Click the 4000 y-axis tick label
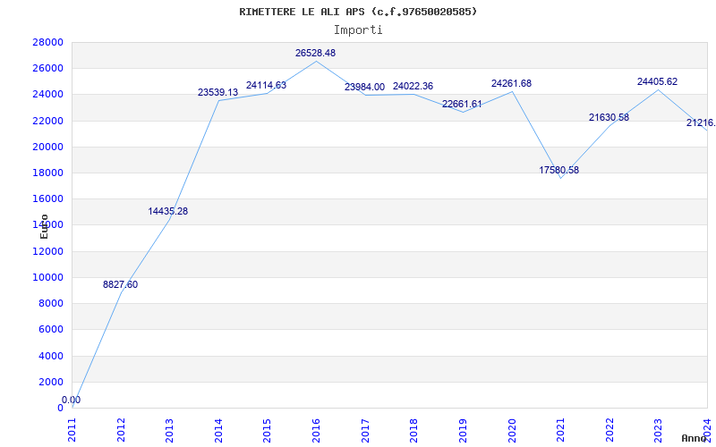 [51, 356]
